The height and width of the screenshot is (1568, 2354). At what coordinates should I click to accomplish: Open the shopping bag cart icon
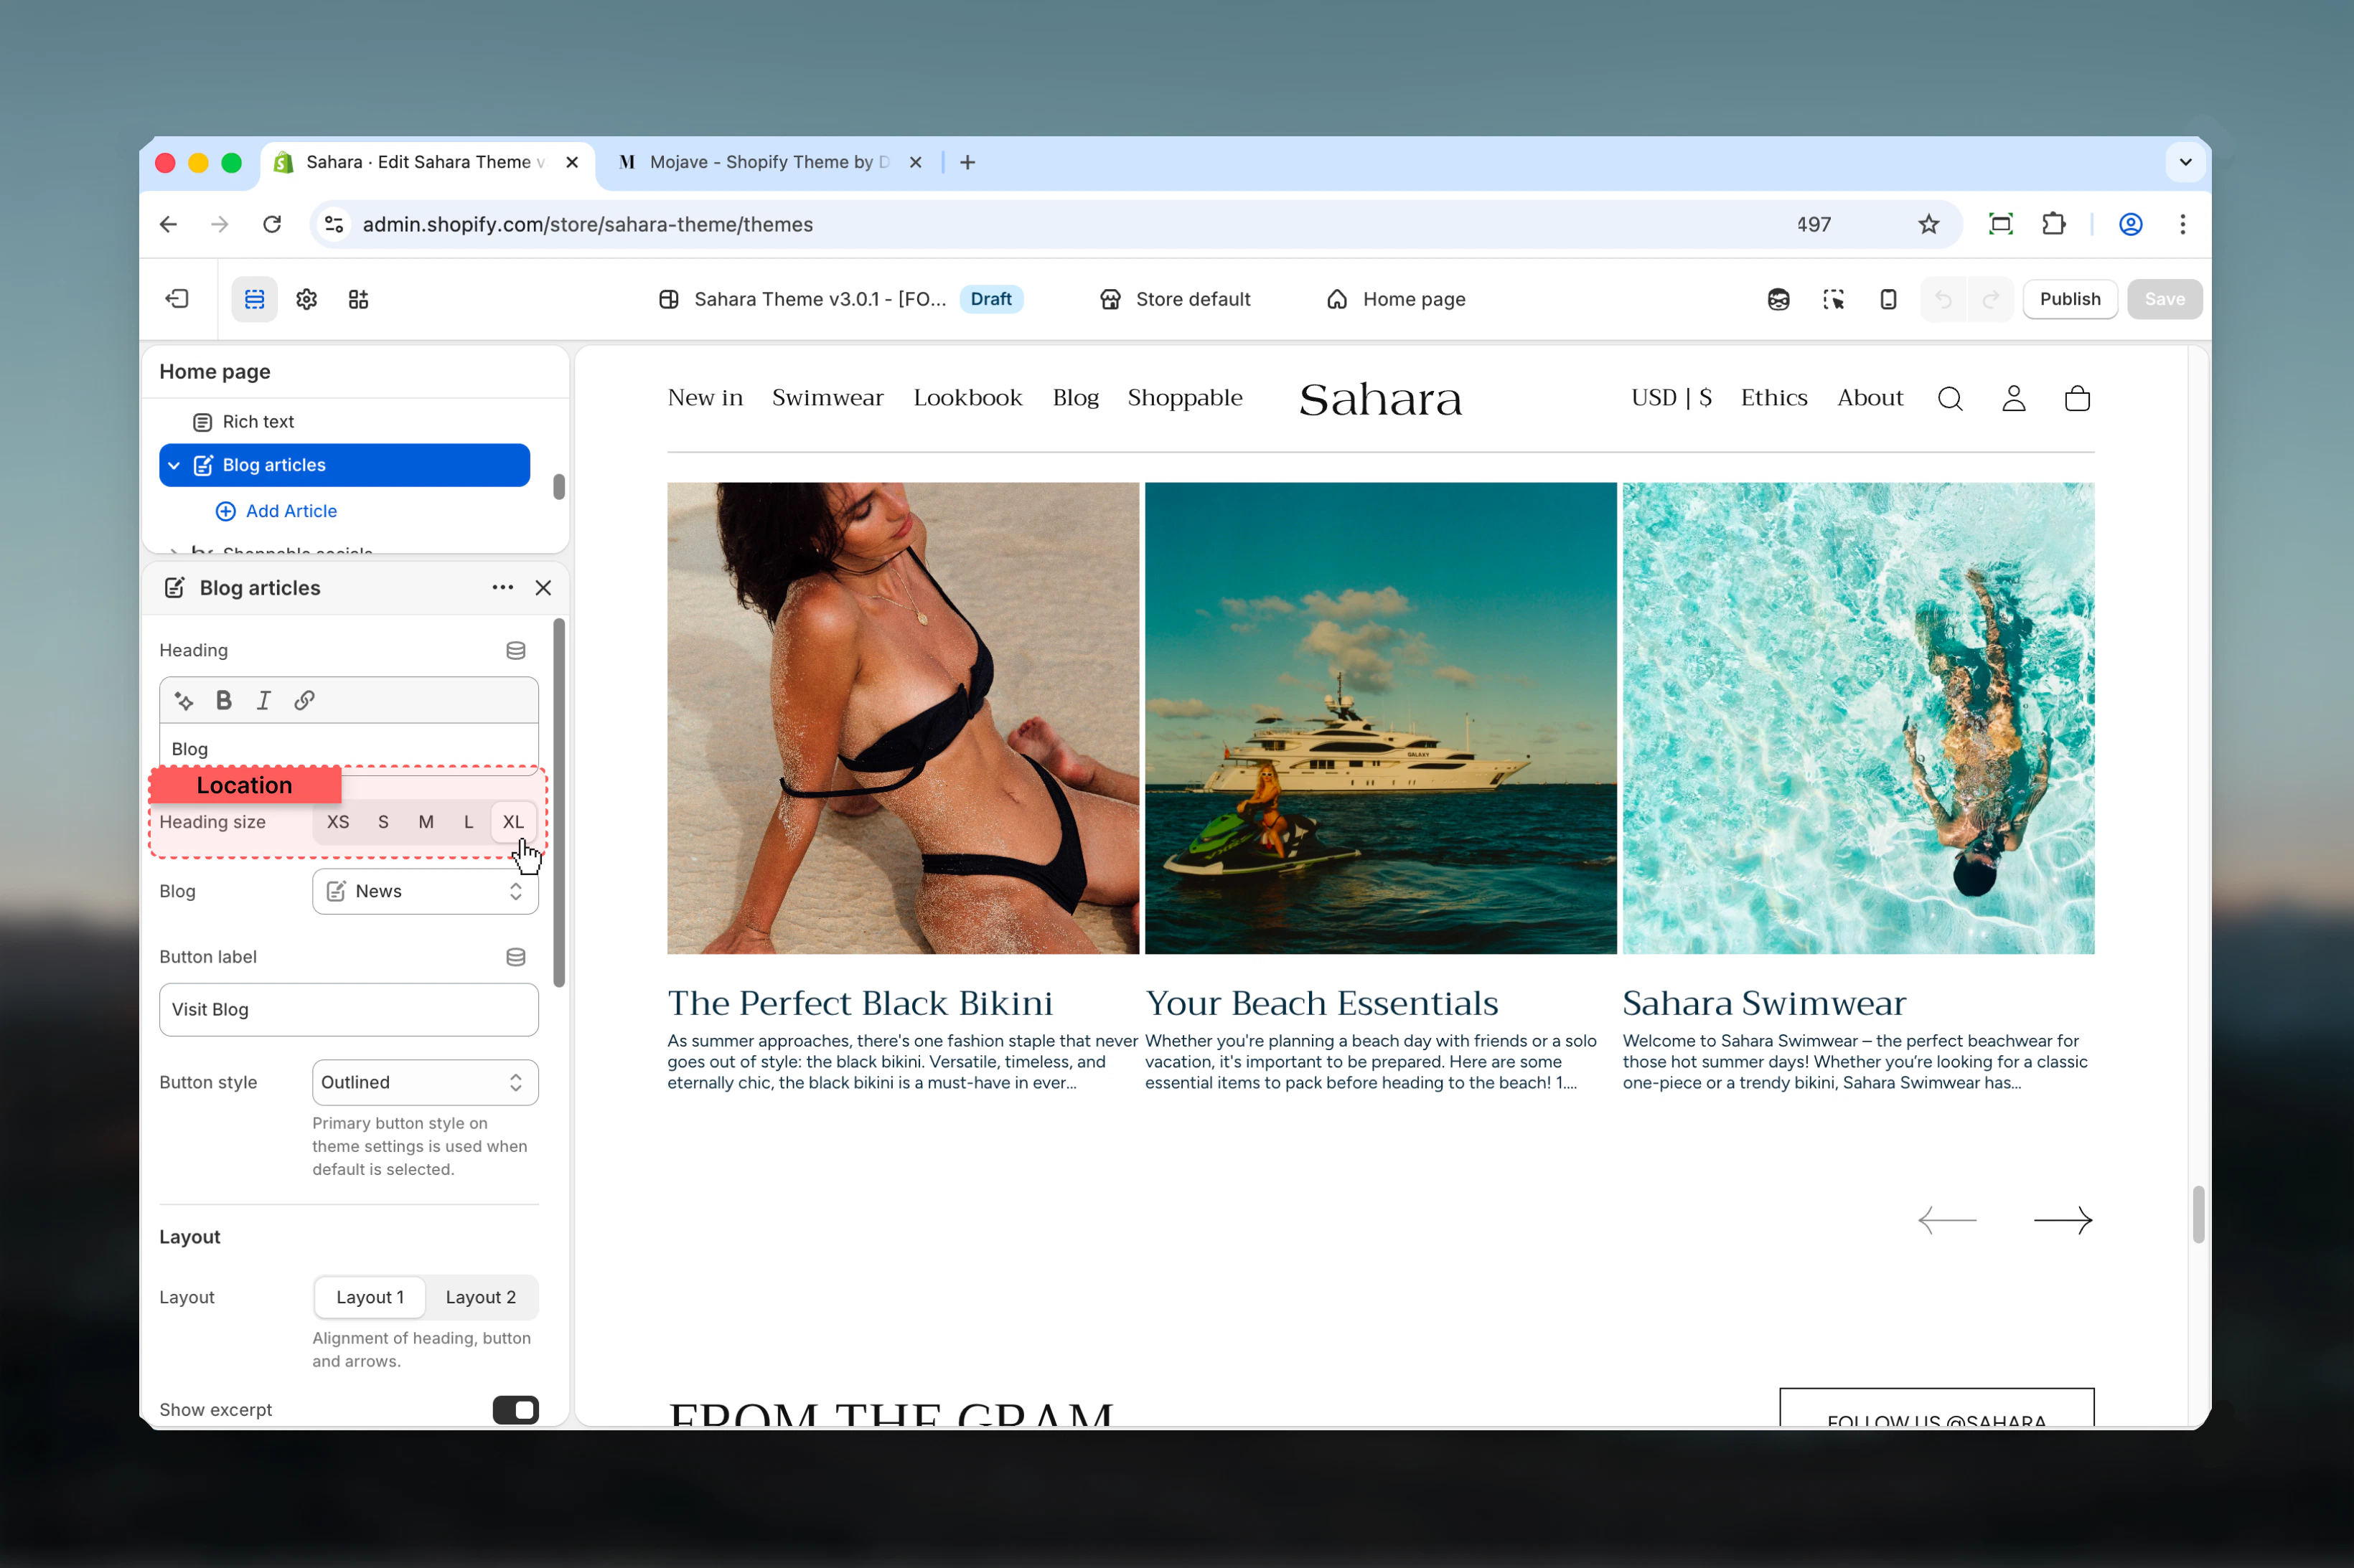2078,399
